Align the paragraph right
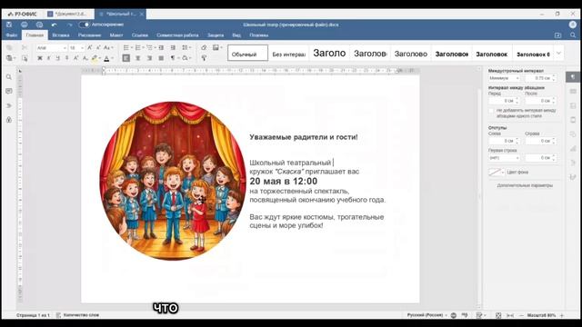This screenshot has width=582, height=327. [149, 58]
